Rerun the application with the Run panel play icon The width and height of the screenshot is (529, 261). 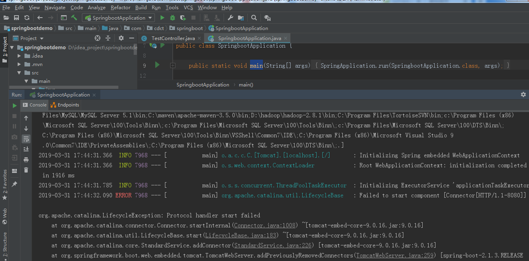pos(14,106)
